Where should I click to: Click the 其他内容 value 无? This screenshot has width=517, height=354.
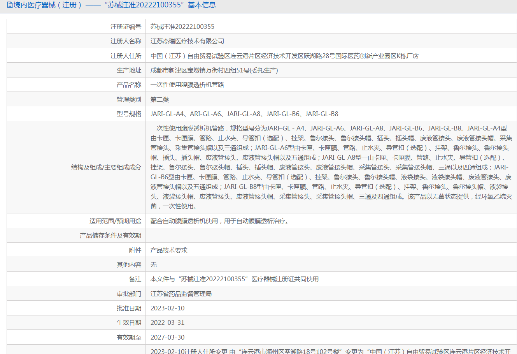pos(154,264)
